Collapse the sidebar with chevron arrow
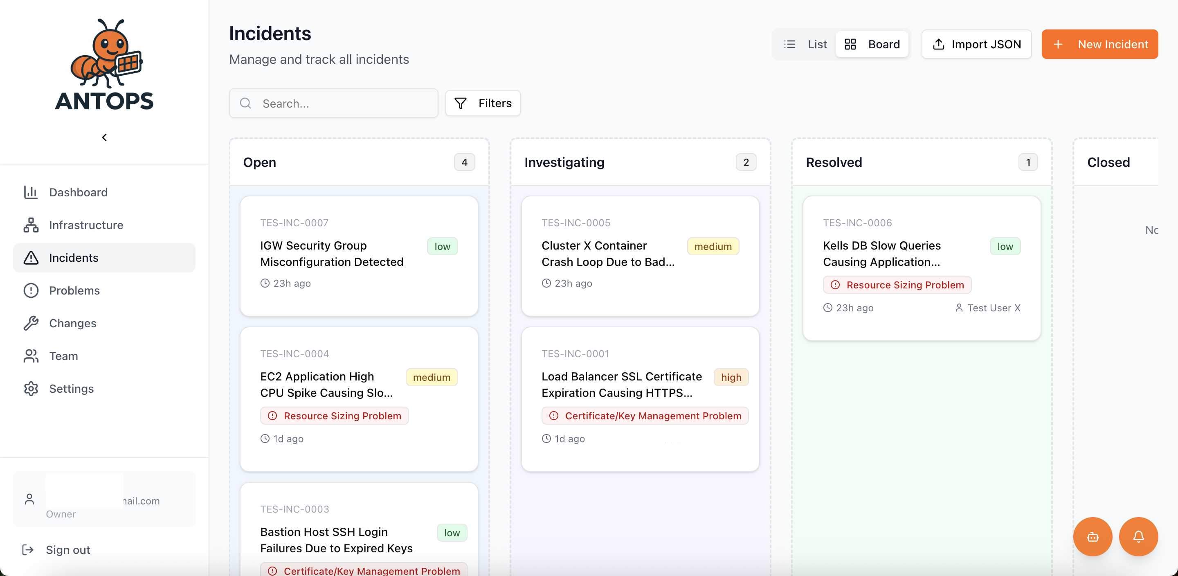The width and height of the screenshot is (1178, 576). (104, 137)
